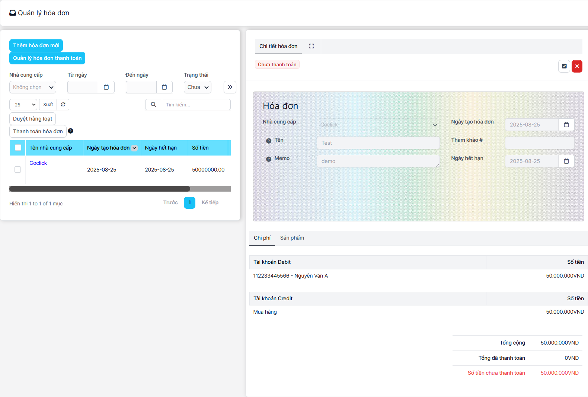Screen dimensions: 588x397
Task: Click the horizontal scrollbar under the invoice table
Action: pos(100,189)
